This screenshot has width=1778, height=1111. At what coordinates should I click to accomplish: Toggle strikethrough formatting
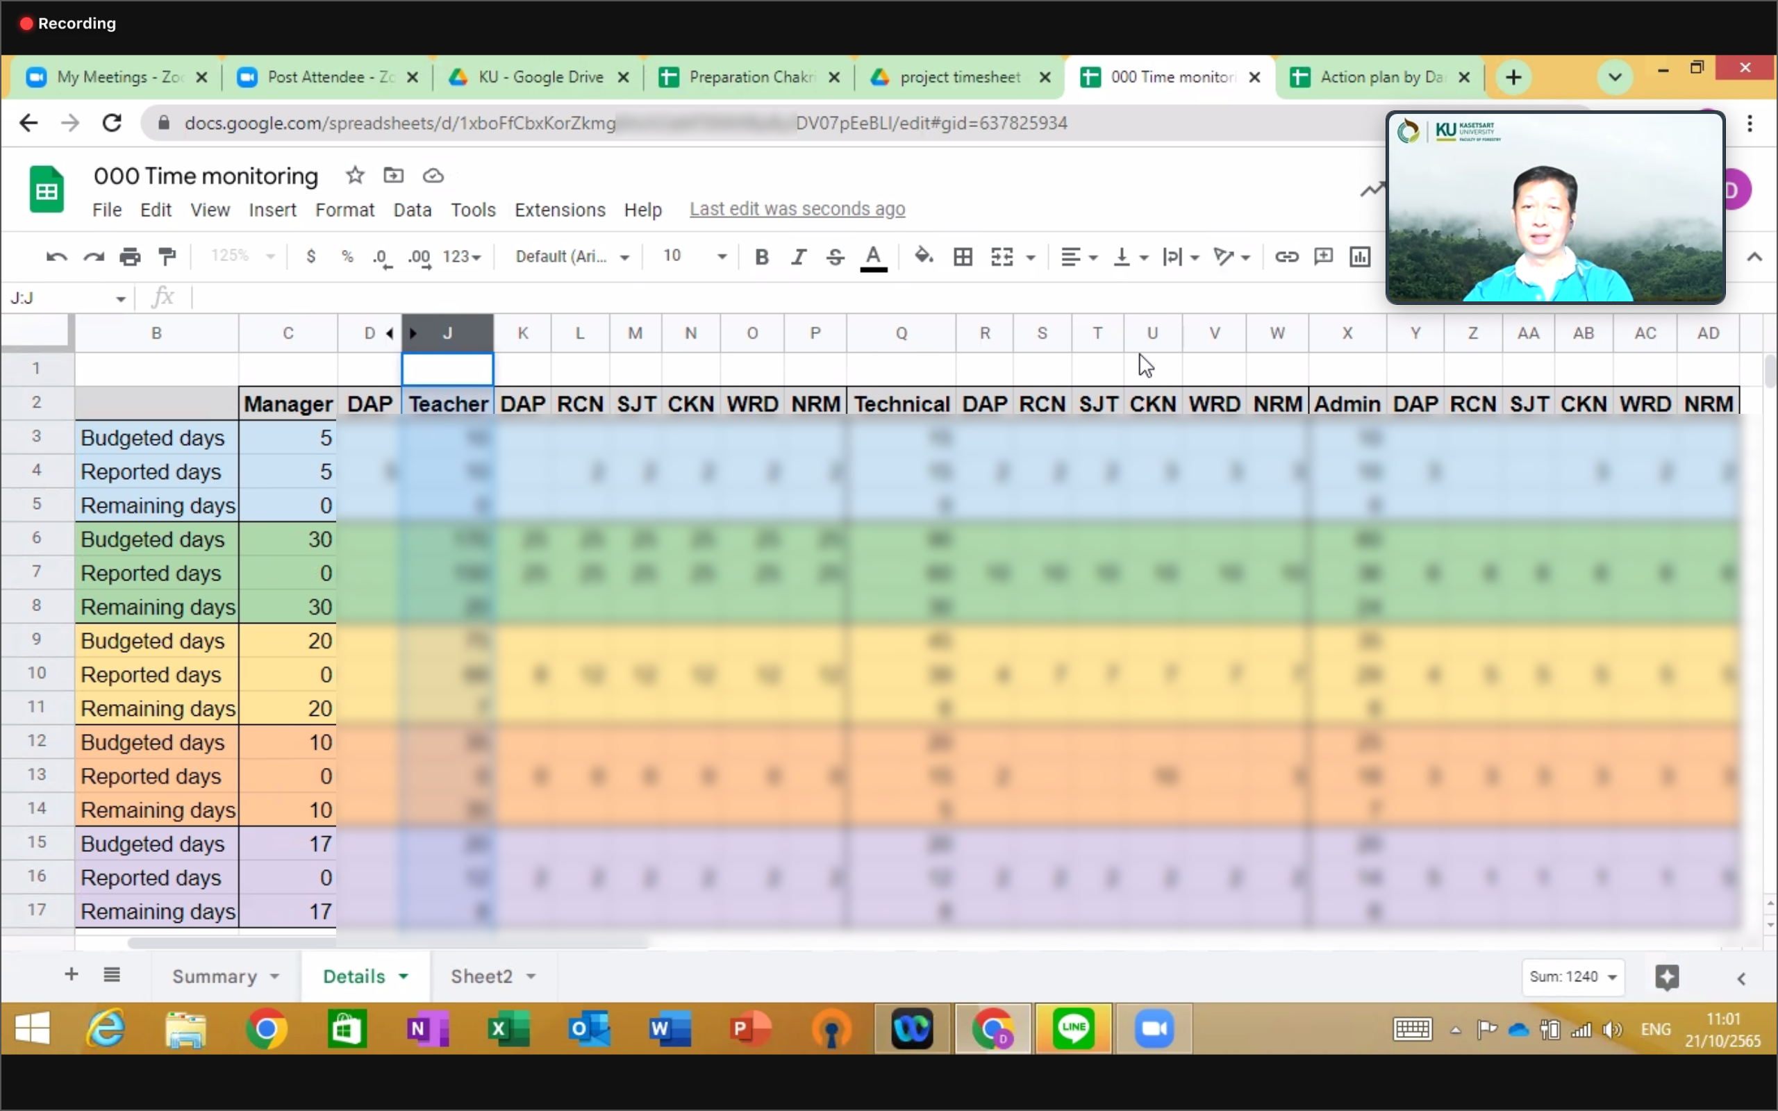(836, 256)
